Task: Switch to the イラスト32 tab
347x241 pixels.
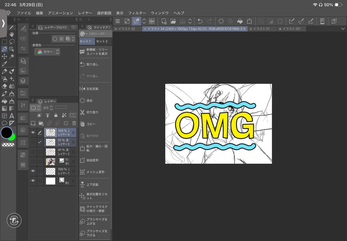Action: pos(127,29)
